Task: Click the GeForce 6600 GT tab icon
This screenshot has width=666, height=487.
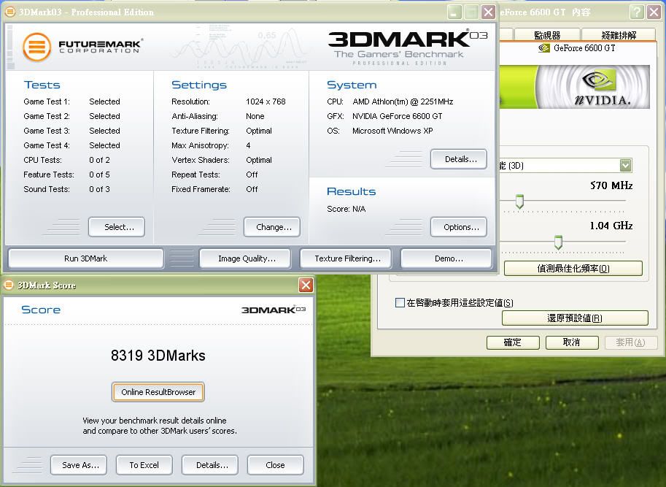Action: click(x=543, y=48)
